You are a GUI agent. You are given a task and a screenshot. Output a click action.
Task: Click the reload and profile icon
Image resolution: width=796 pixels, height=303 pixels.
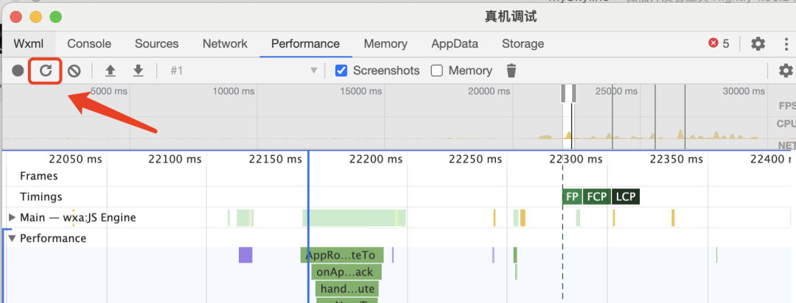pyautogui.click(x=46, y=71)
